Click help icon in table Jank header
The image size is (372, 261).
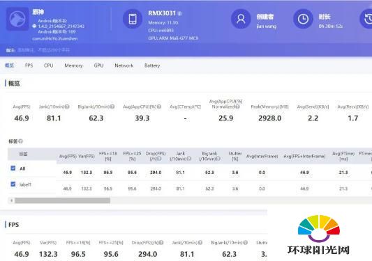(189, 159)
